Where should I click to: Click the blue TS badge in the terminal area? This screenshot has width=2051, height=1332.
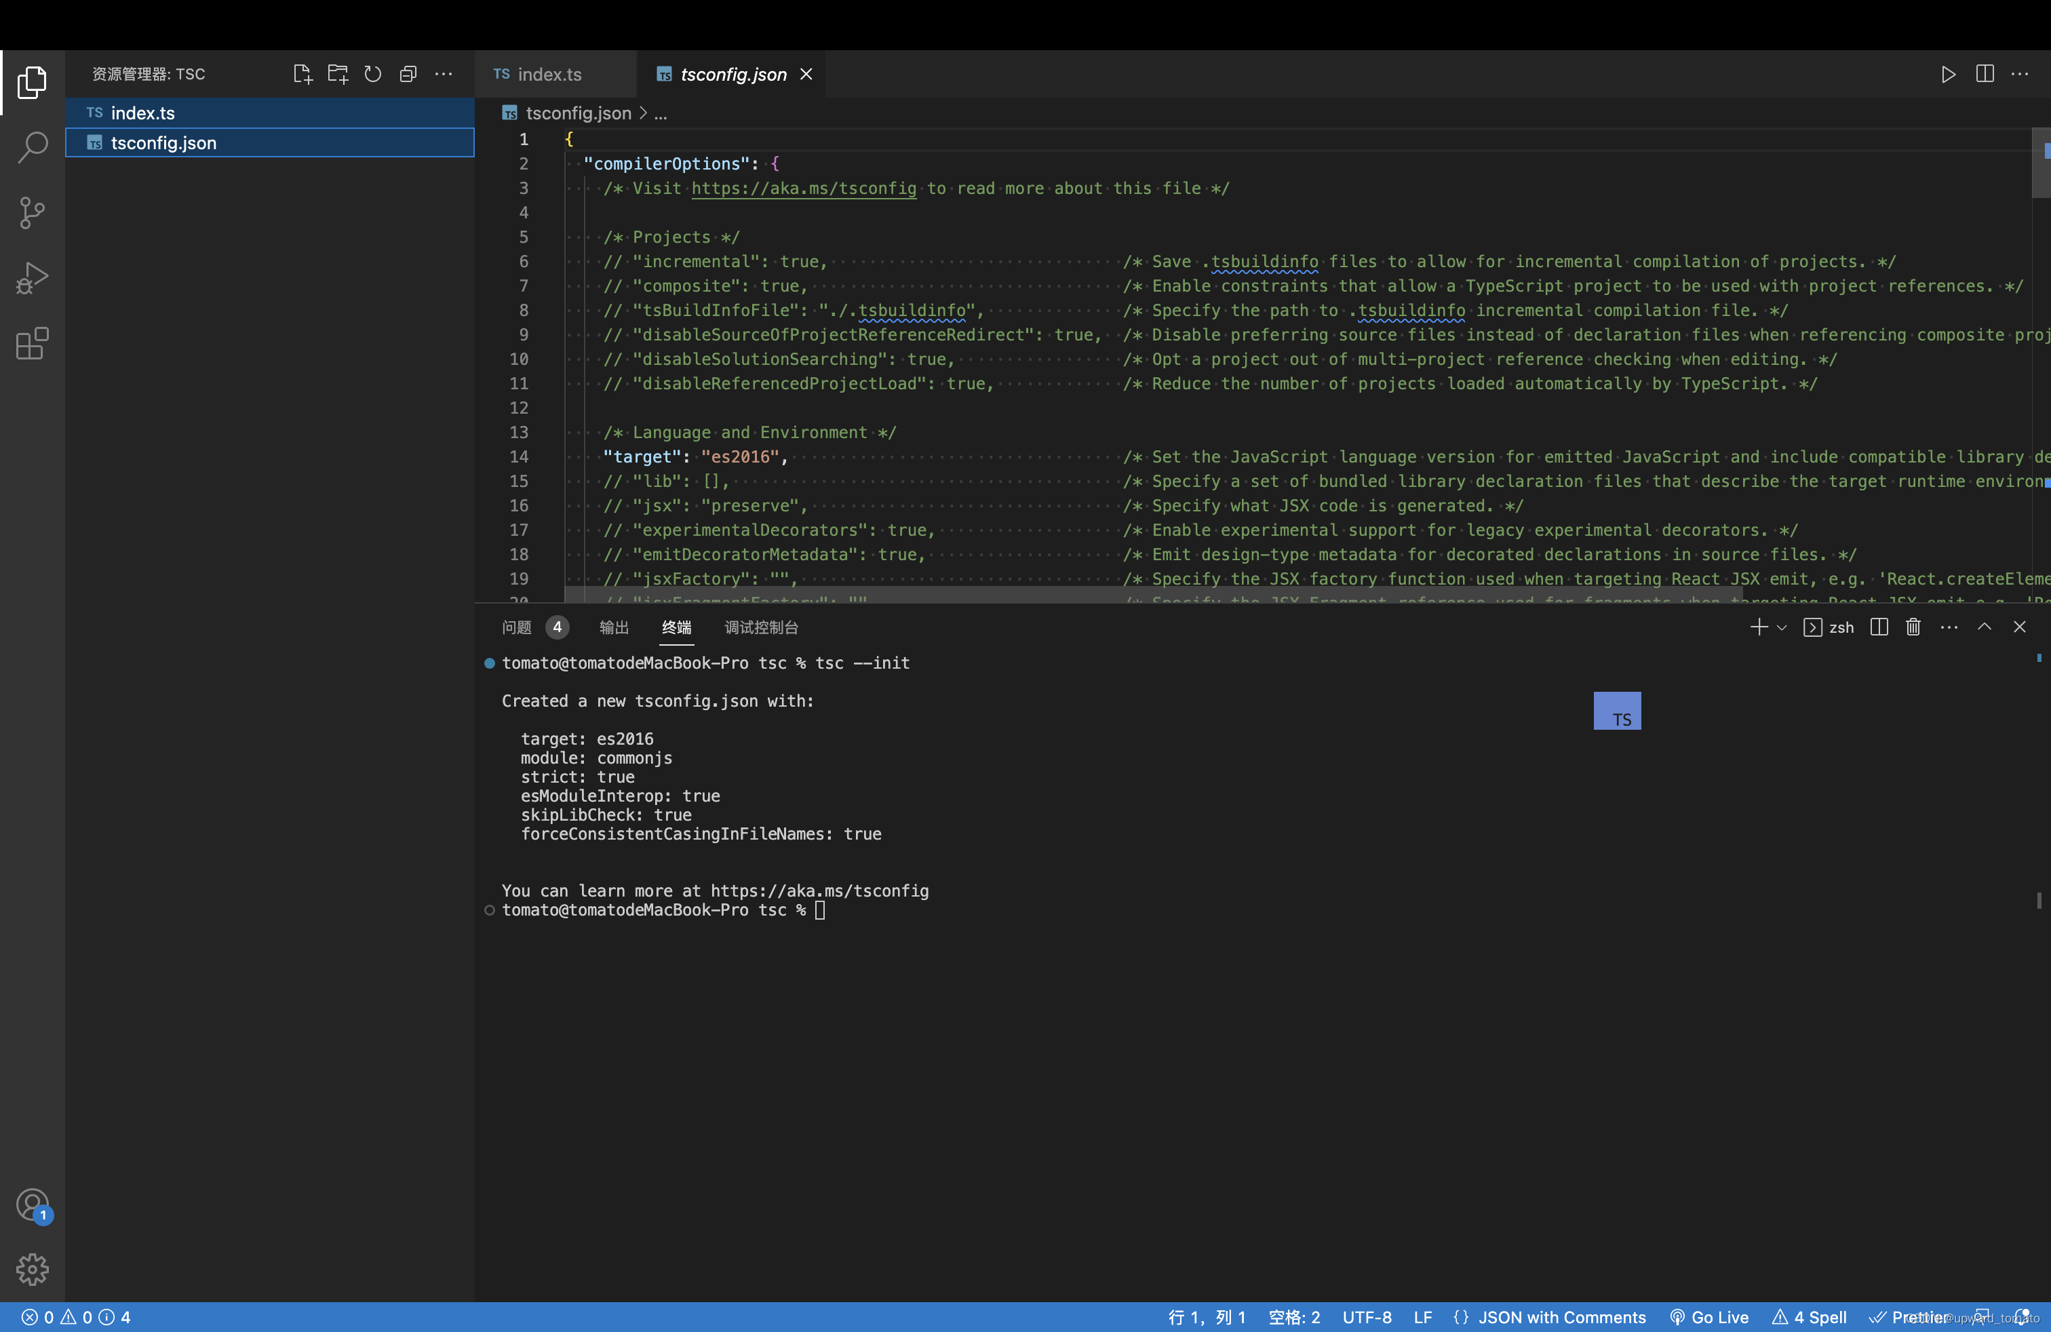point(1617,711)
